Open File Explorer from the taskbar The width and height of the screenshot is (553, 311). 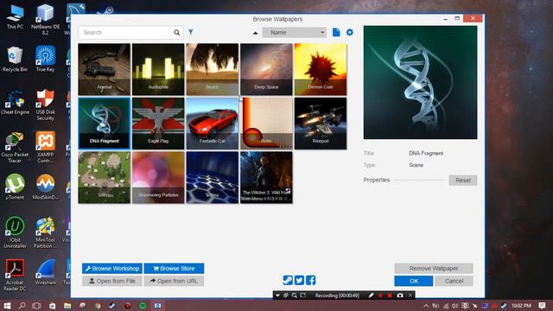click(67, 306)
